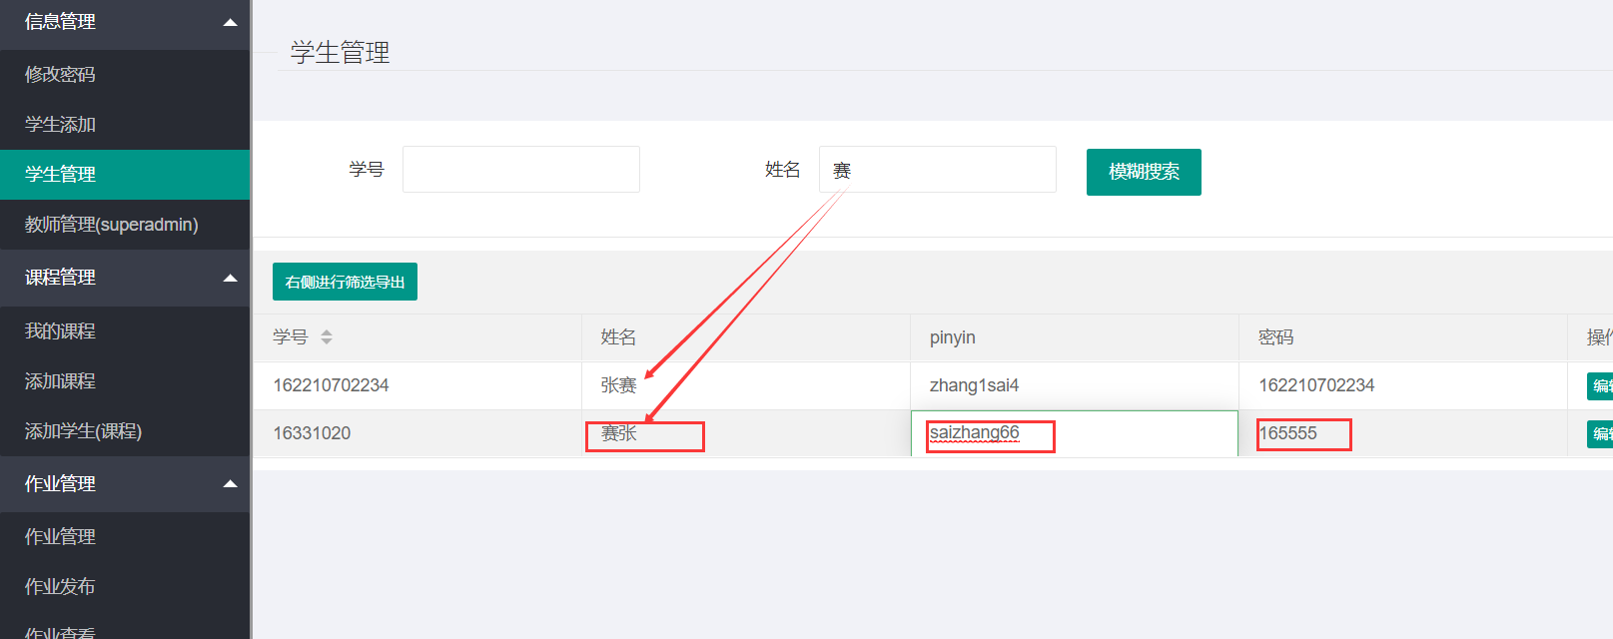Select the 16331020 student ID cell
Screen dimensions: 1613x639
417,433
